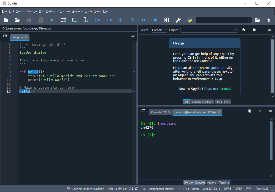Toggle the Help pane lock
Screen dimensions: 275x192
(x=254, y=30)
